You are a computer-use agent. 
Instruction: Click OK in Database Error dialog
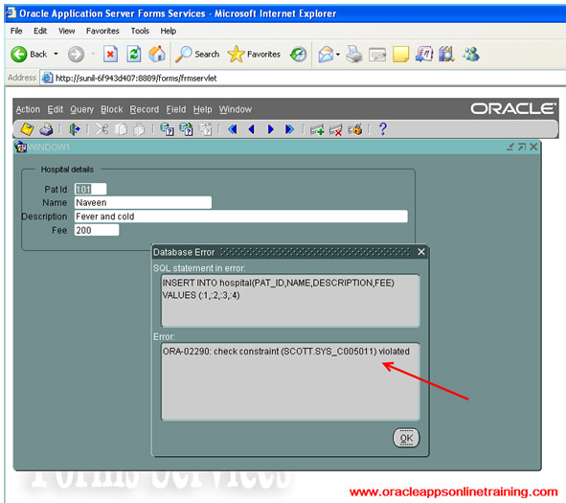406,438
